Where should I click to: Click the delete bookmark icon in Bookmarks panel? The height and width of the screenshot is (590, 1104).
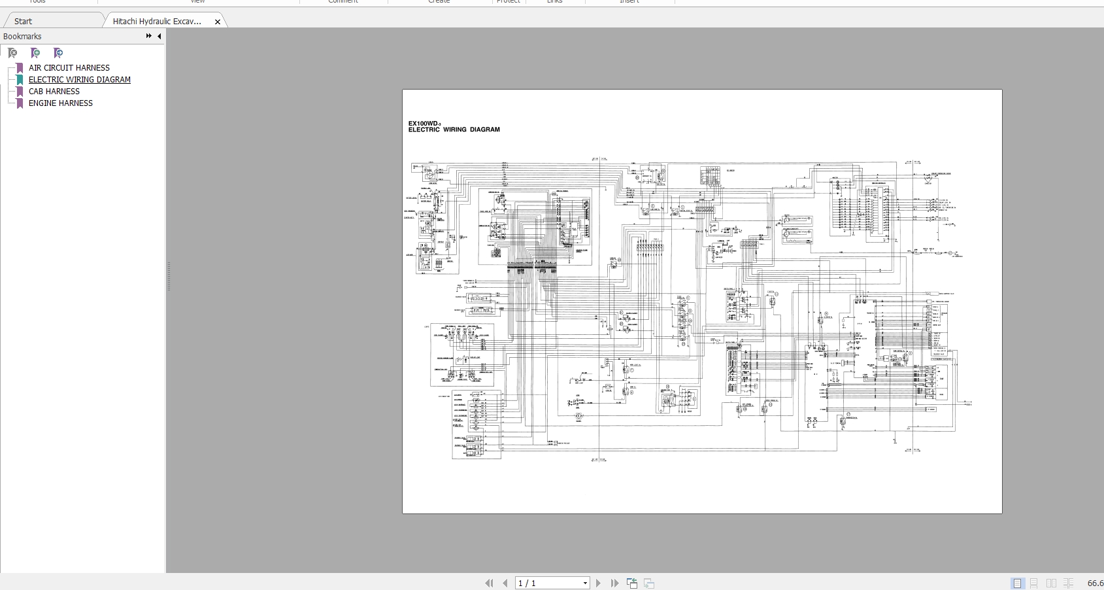(12, 53)
